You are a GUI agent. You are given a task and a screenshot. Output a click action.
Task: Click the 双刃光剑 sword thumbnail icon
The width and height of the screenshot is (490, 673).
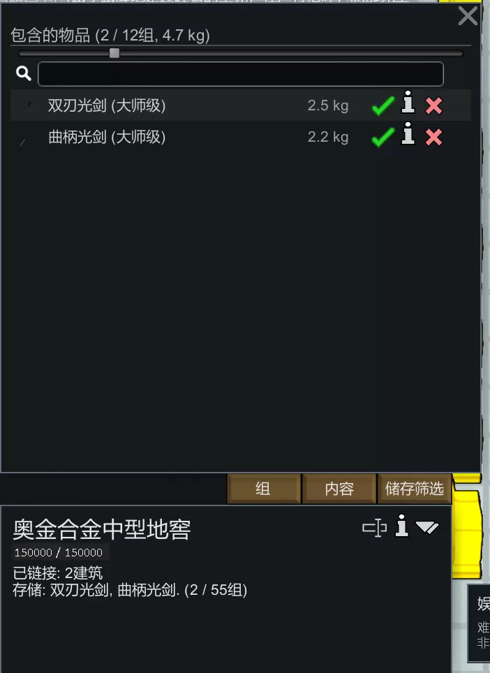29,104
